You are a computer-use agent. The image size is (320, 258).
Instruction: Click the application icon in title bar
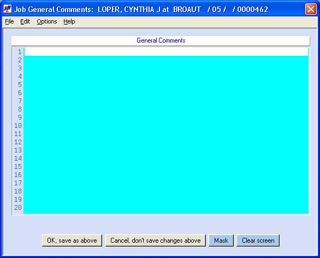[x=8, y=9]
